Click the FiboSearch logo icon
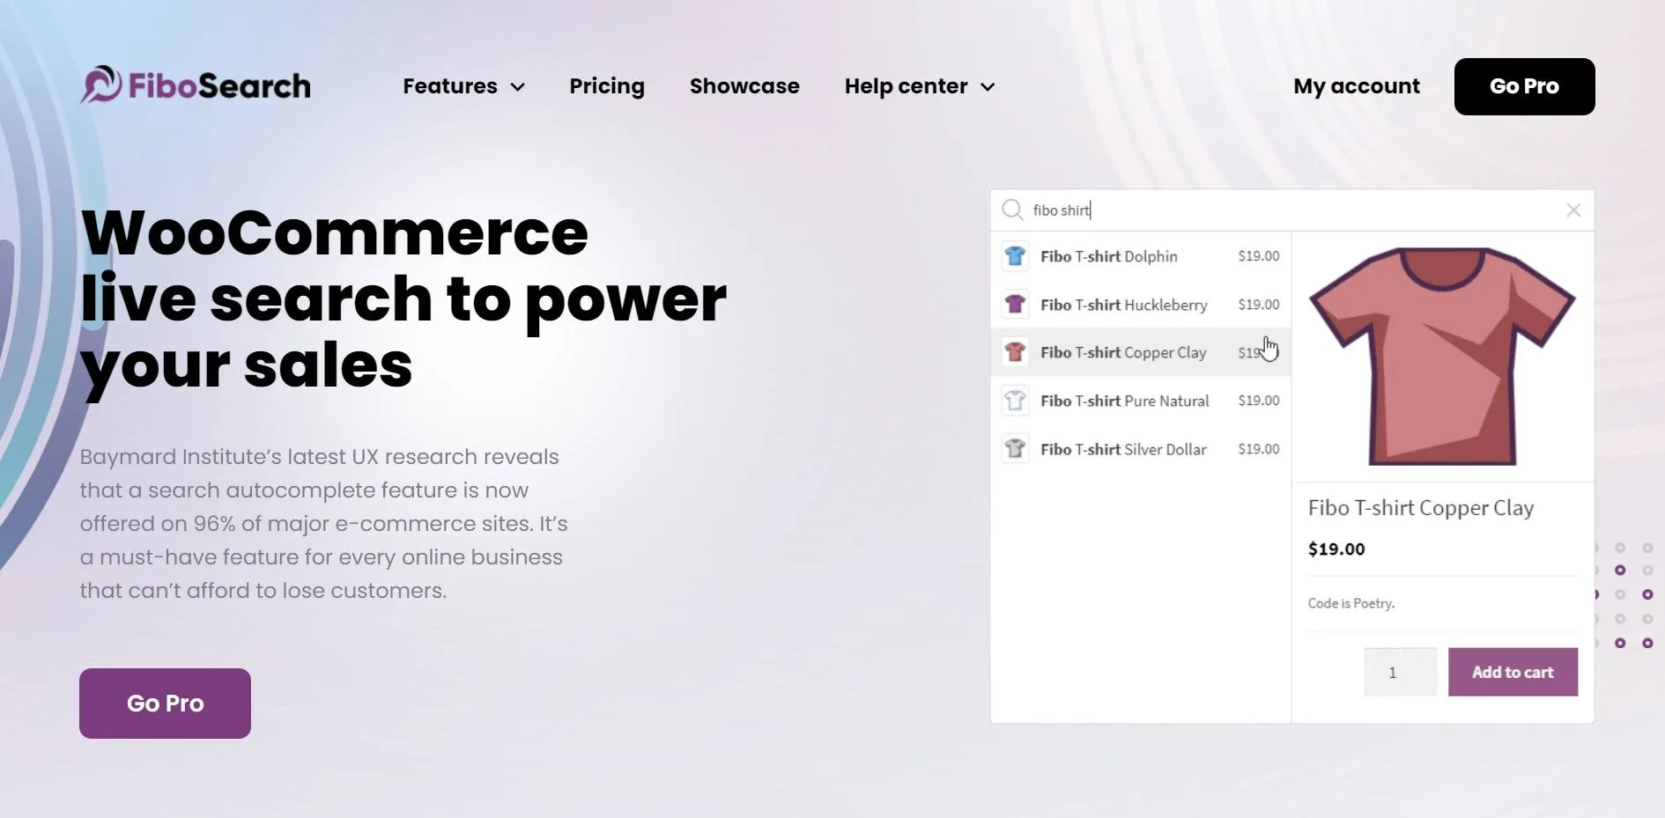The width and height of the screenshot is (1665, 818). 101,85
